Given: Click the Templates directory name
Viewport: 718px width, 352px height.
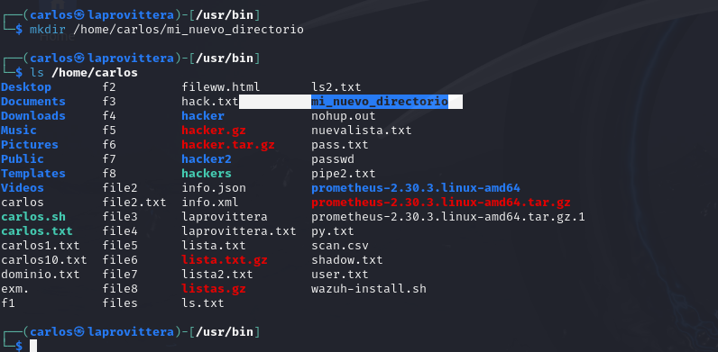Looking at the screenshot, I should coord(33,174).
